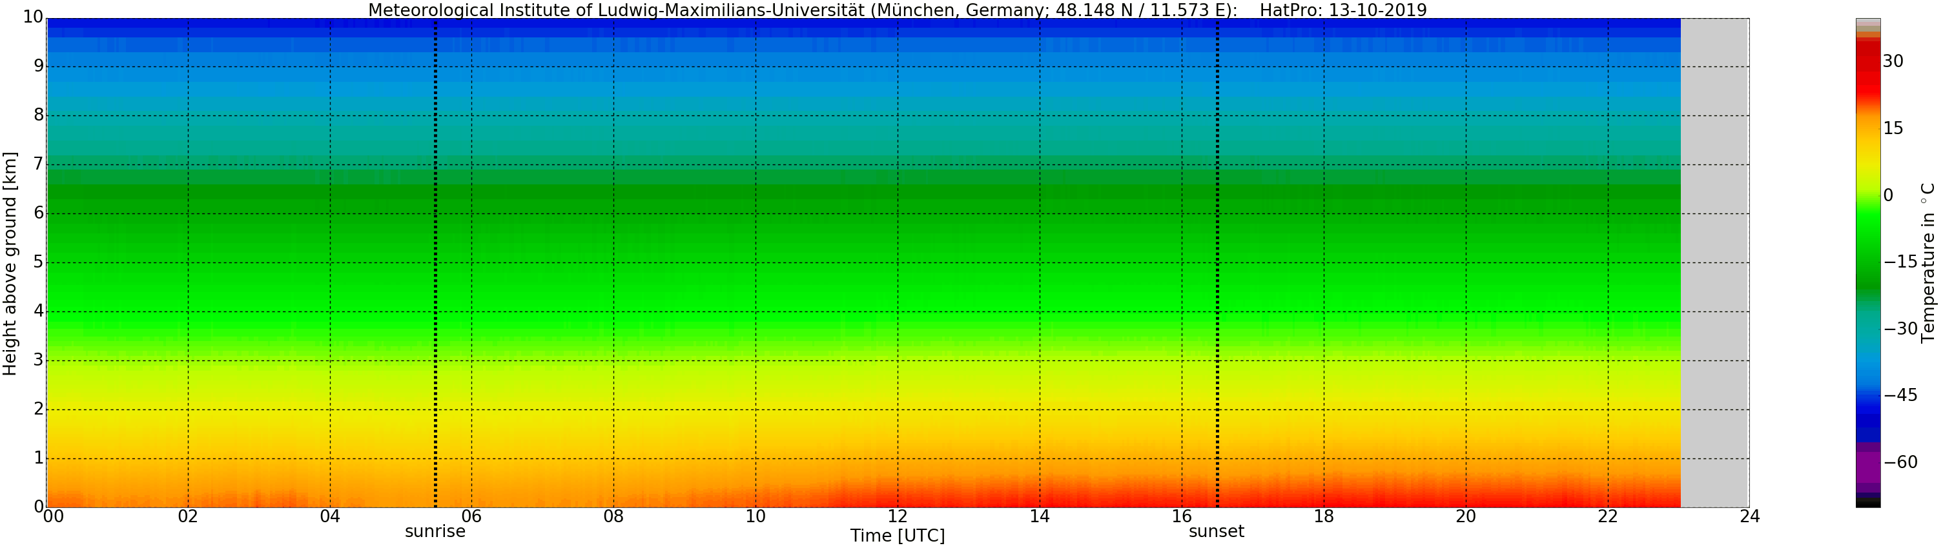Click the "Temperature in °C" colorbar label

pyautogui.click(x=1928, y=262)
